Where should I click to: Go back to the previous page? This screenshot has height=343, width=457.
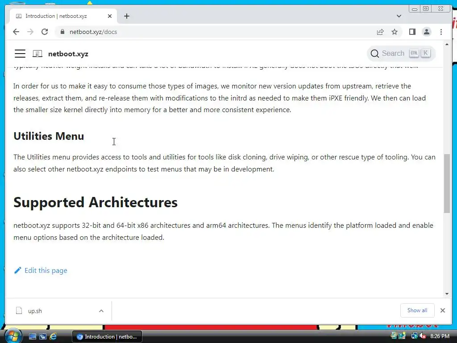pyautogui.click(x=16, y=32)
